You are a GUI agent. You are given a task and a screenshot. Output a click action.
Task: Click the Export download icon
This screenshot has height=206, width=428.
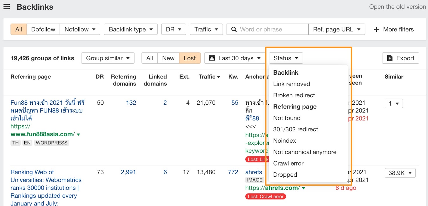pos(390,58)
